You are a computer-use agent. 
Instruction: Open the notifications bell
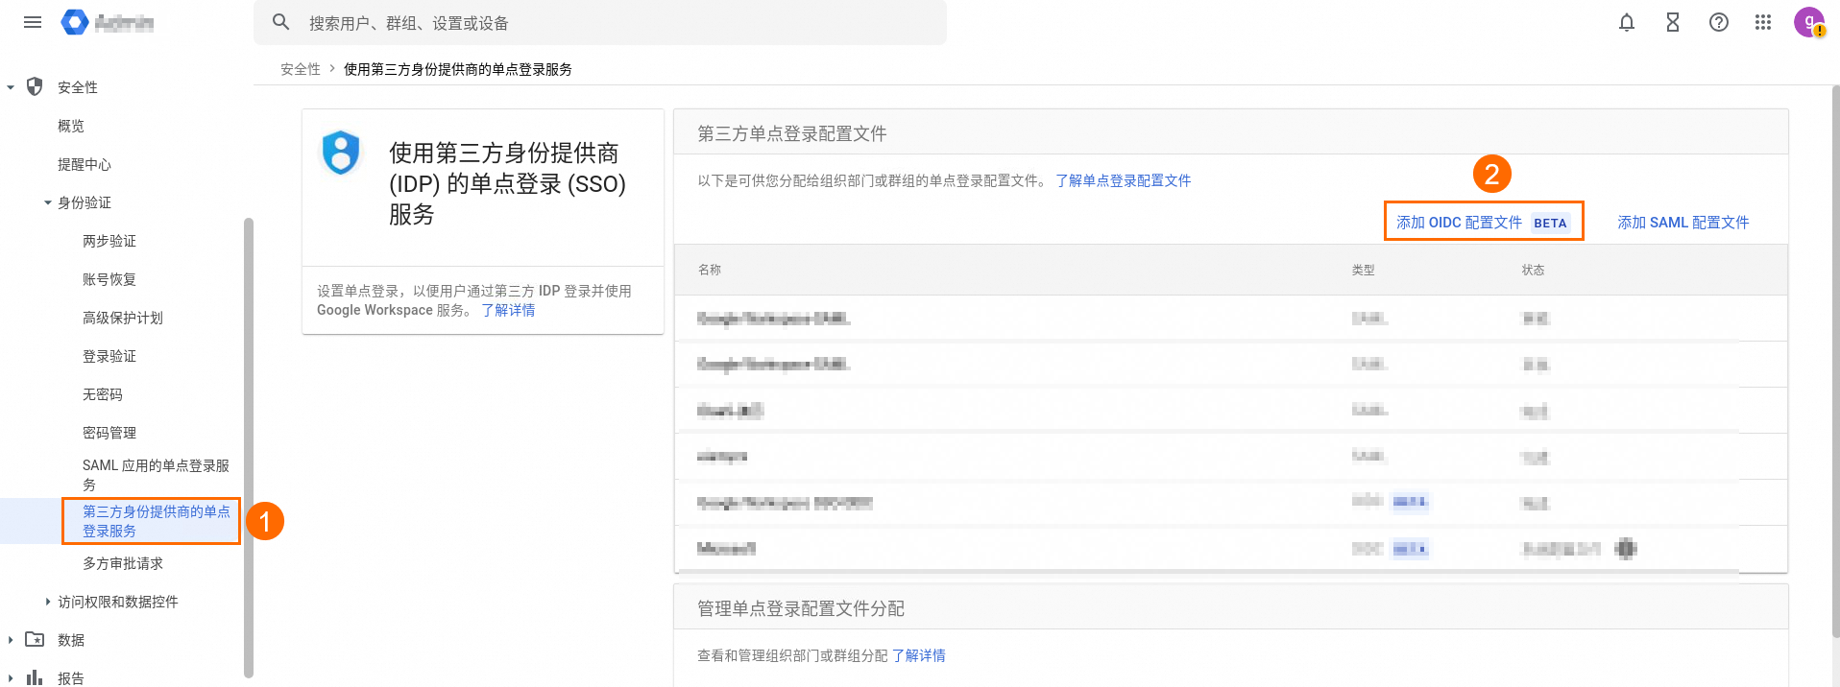pyautogui.click(x=1626, y=22)
